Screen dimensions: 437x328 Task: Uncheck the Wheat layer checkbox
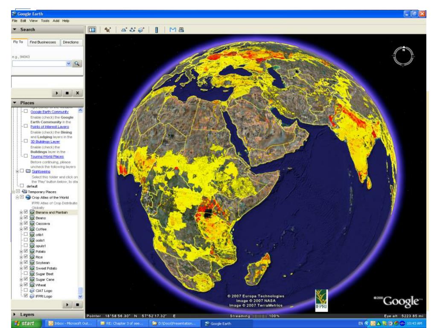[x=26, y=285]
